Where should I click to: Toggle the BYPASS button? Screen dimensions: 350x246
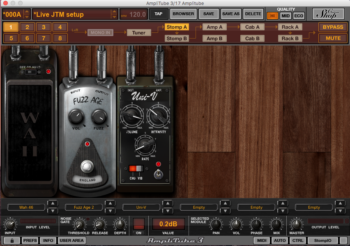tap(333, 27)
